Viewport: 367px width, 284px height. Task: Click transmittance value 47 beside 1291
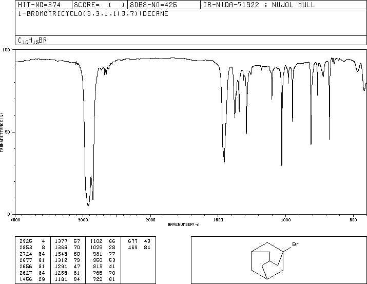(x=77, y=267)
